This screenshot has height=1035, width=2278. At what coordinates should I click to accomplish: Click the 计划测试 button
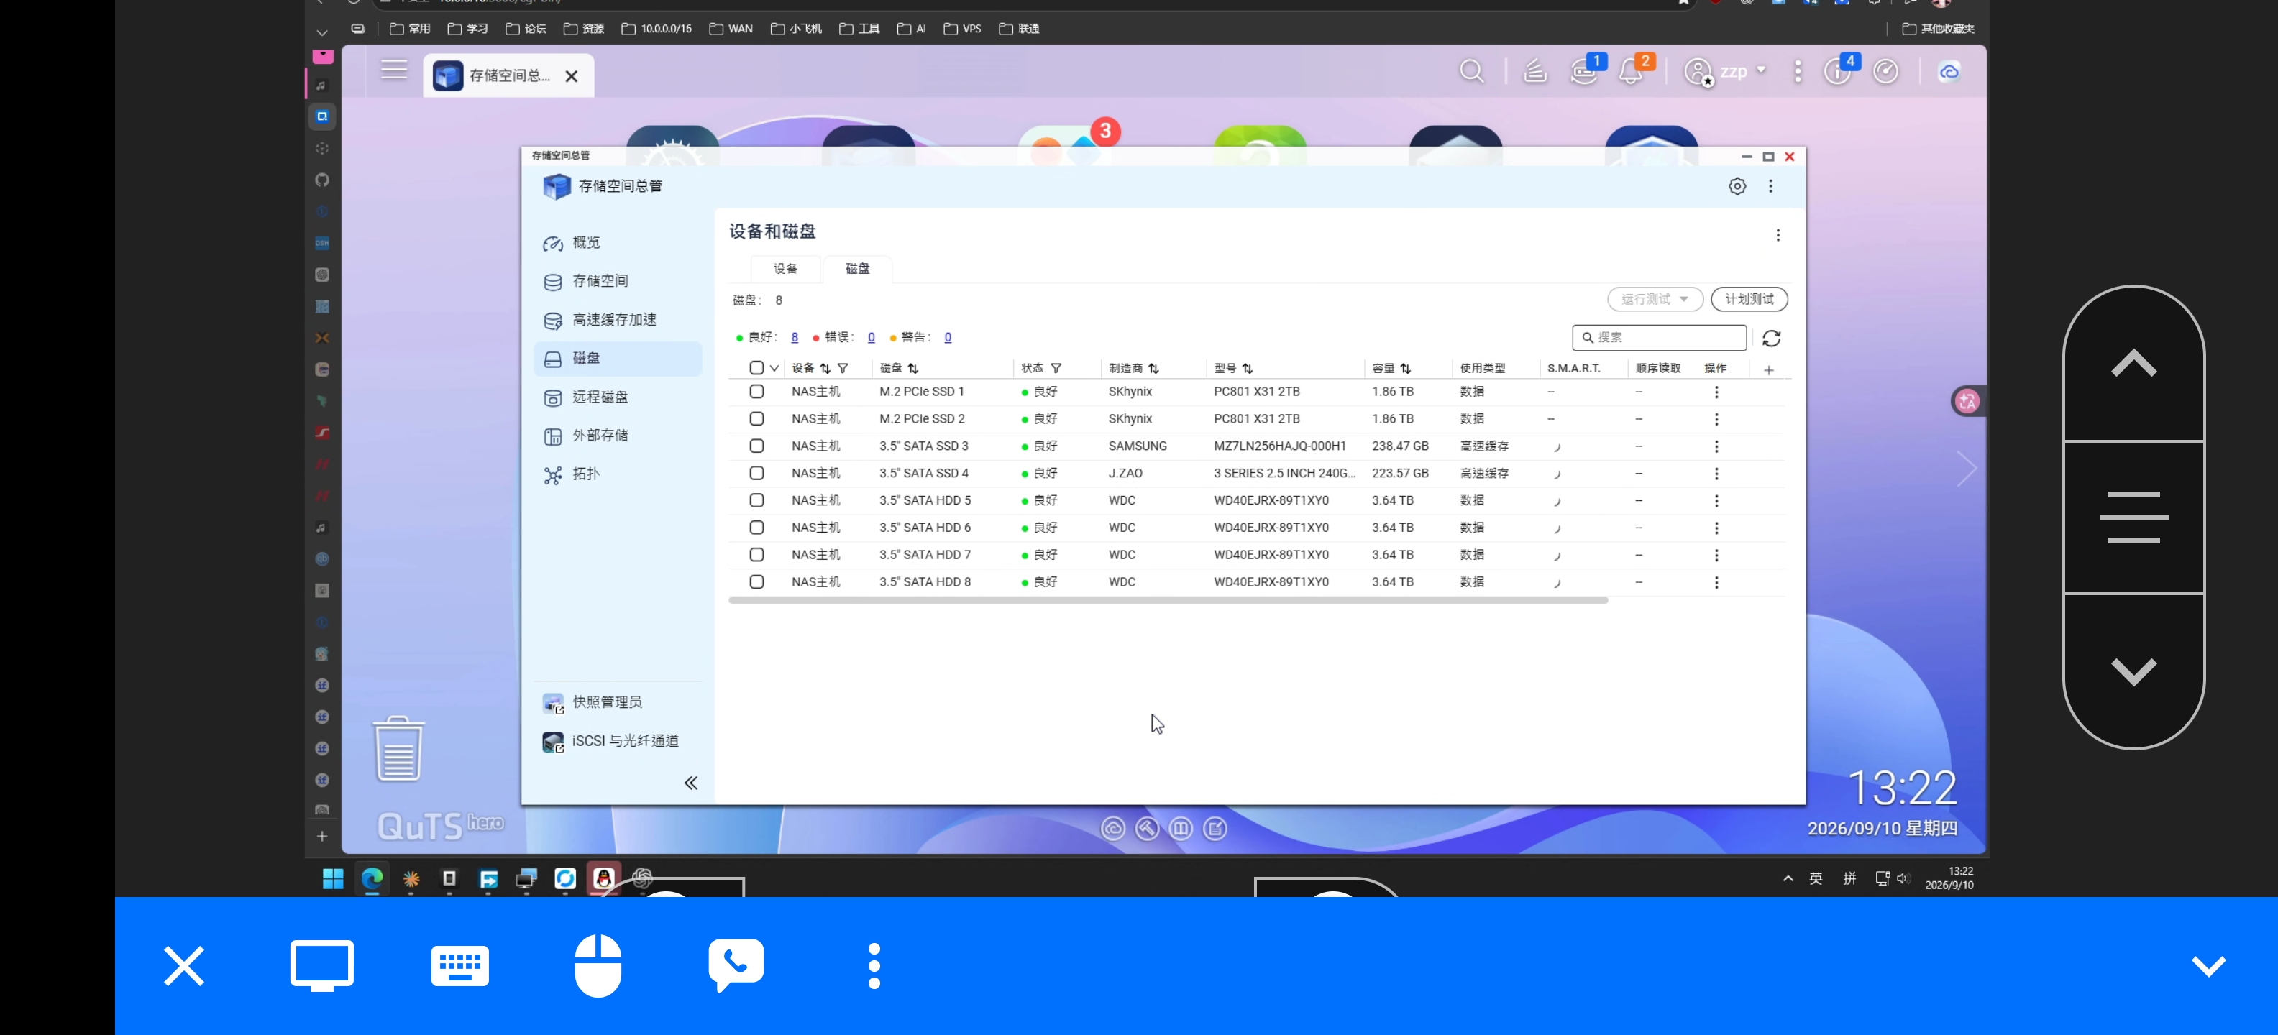tap(1749, 300)
